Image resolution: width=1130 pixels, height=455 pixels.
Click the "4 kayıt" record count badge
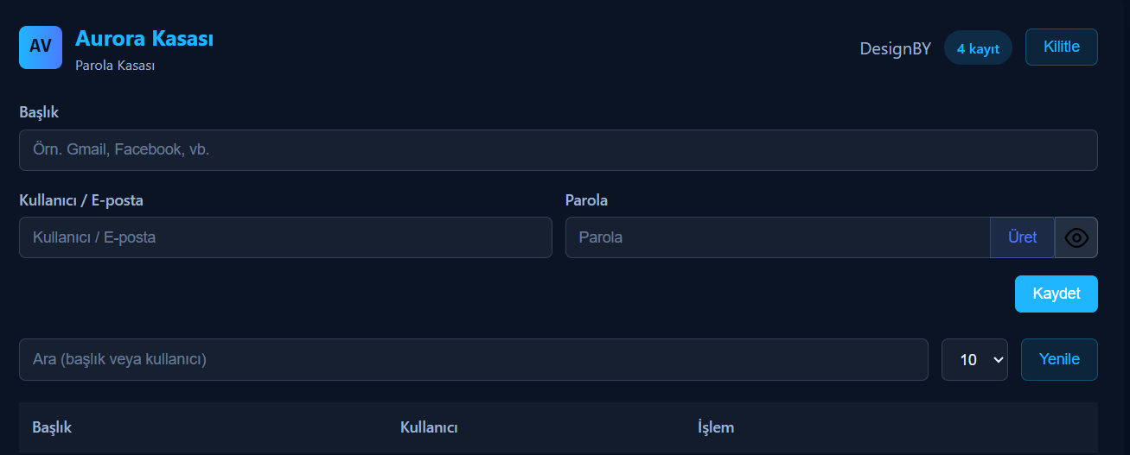[978, 48]
